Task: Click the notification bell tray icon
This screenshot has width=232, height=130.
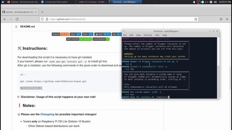Action: coord(194,2)
